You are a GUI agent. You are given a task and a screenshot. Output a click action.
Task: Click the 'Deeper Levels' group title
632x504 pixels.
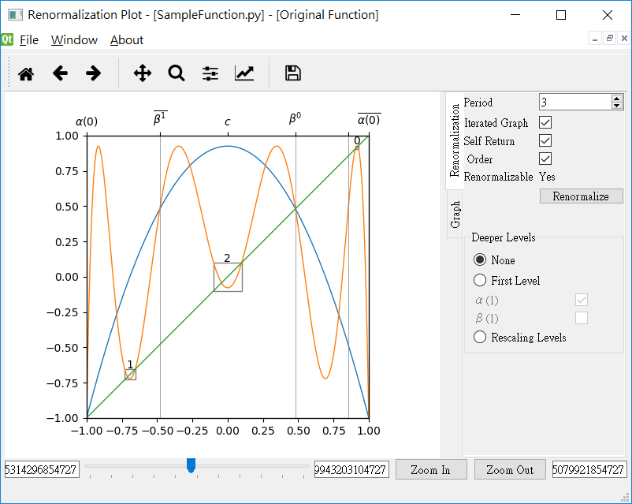pyautogui.click(x=504, y=237)
